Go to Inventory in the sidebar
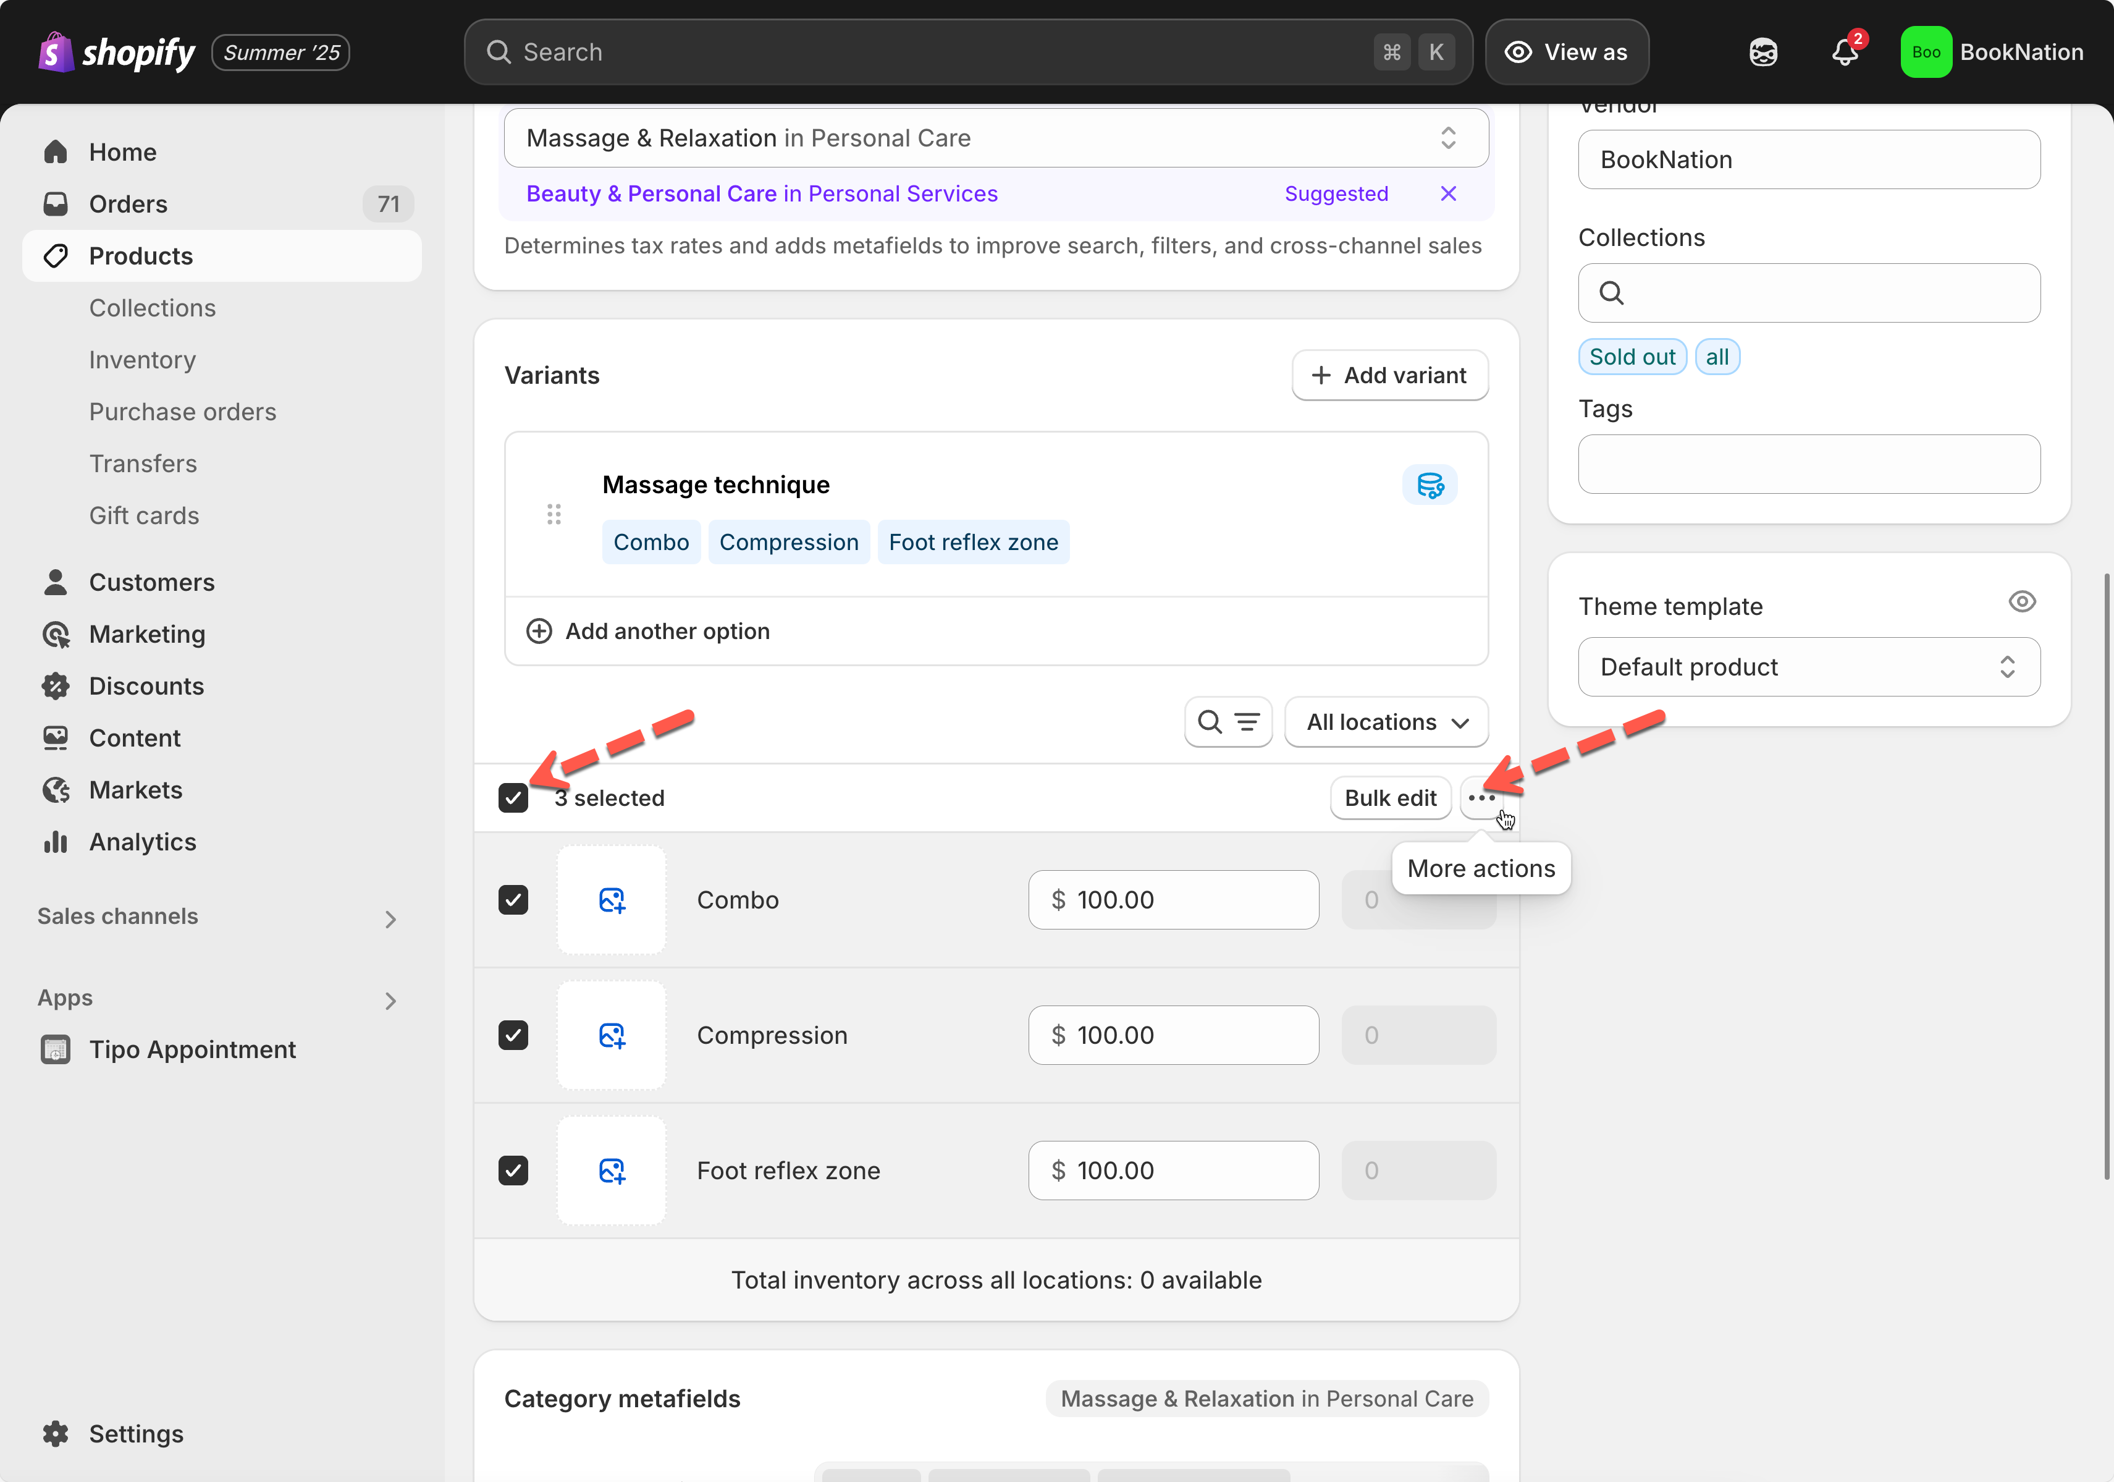Screen dimensions: 2114x1482 143,360
